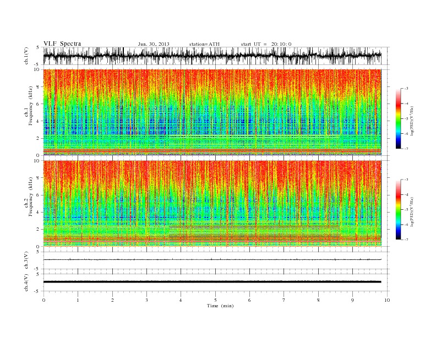Click the "6" minute tick label

[x=249, y=300]
